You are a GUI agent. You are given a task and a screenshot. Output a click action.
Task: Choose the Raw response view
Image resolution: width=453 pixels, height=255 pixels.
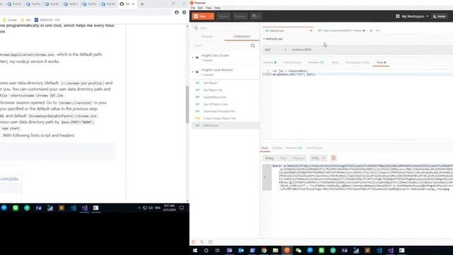(283, 158)
